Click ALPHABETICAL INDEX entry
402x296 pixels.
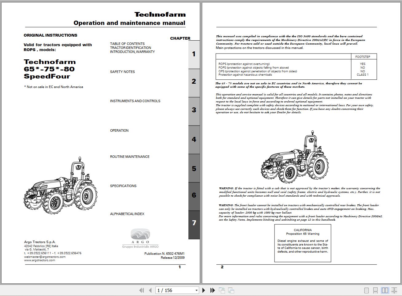[127, 214]
